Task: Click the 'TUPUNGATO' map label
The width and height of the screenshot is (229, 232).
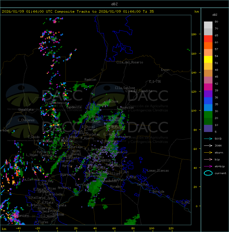Action: pyautogui.click(x=45, y=192)
